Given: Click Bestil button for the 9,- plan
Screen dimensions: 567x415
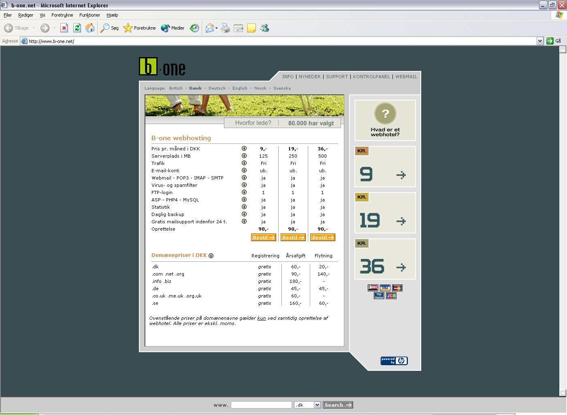Looking at the screenshot, I should tap(264, 237).
